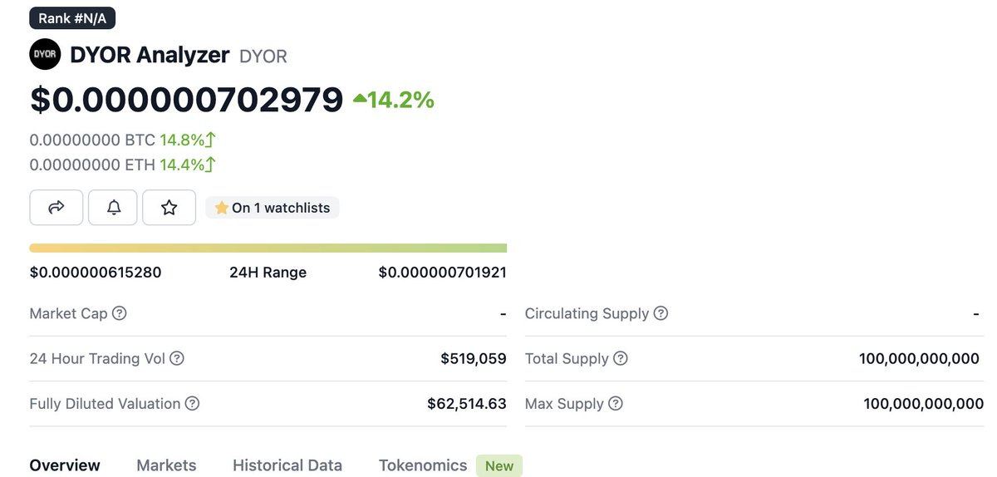Click the 24H Range label

[x=268, y=272]
